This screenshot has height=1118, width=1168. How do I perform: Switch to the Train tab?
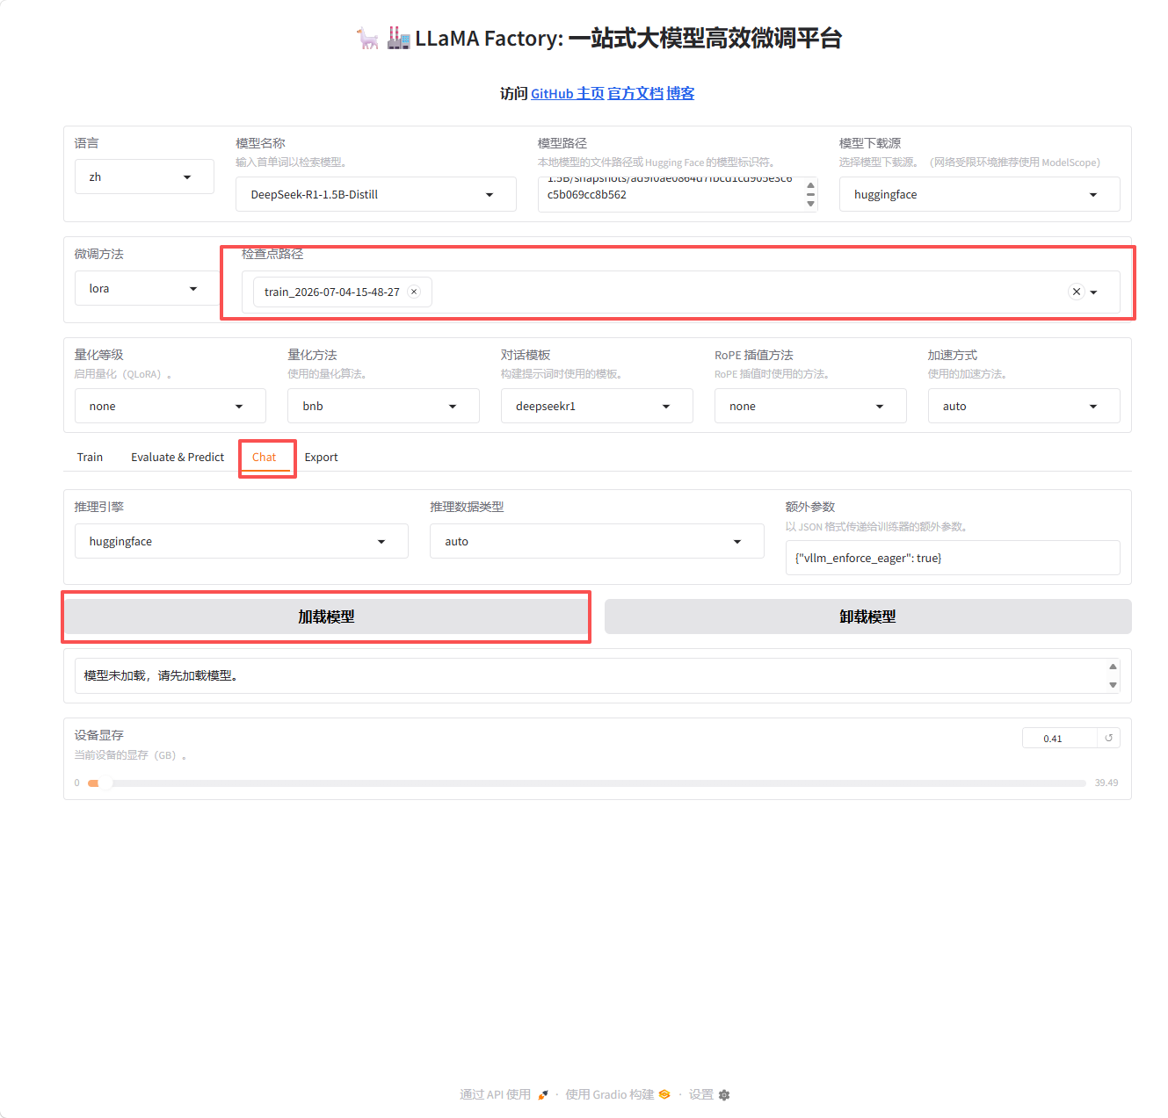click(90, 457)
